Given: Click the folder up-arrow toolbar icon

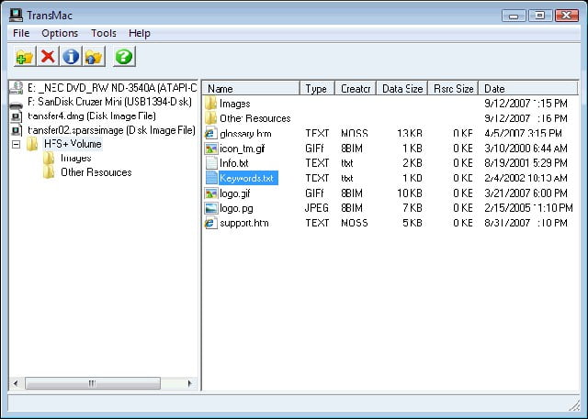Looking at the screenshot, I should click(94, 57).
